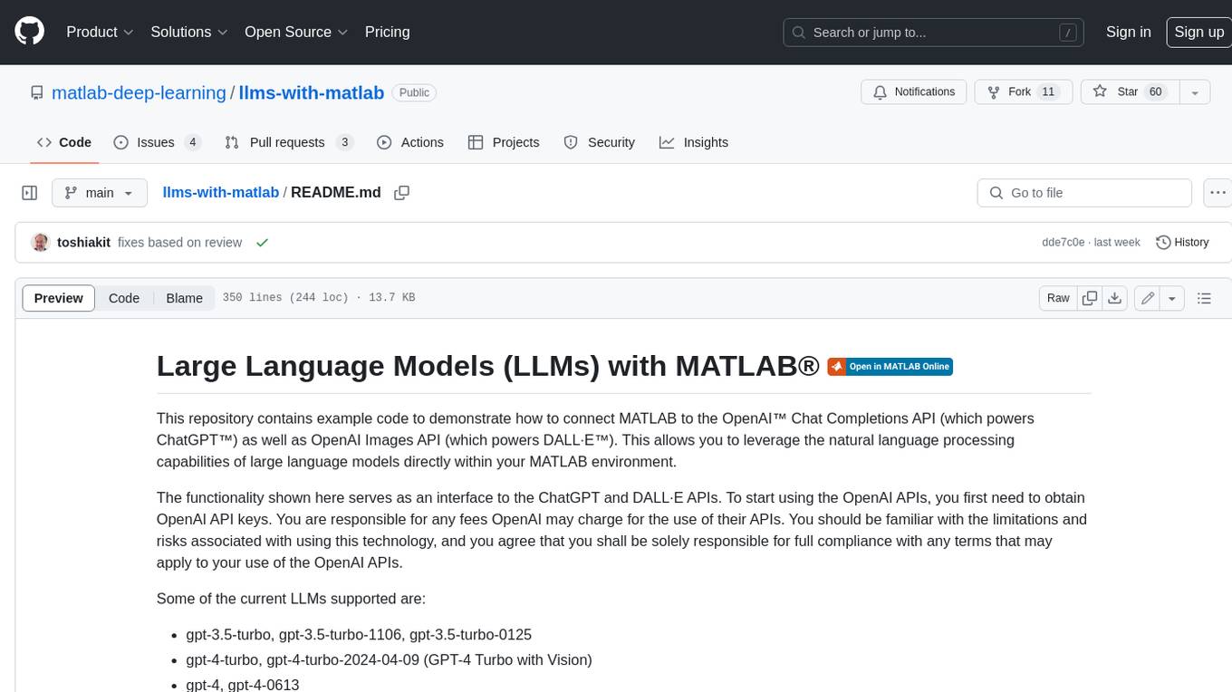Switch to the Actions tab

click(410, 142)
